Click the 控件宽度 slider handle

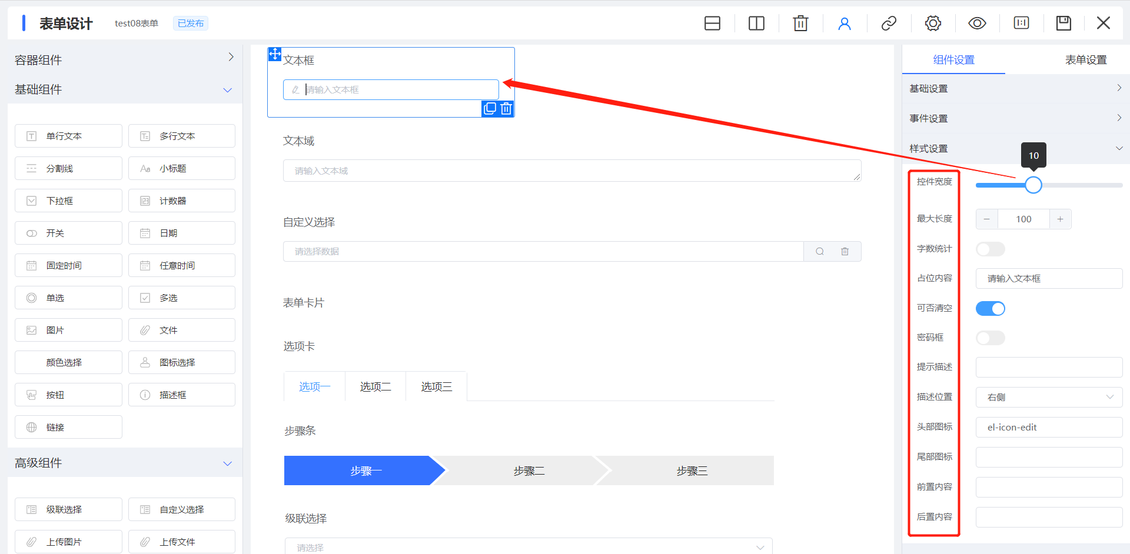point(1033,185)
